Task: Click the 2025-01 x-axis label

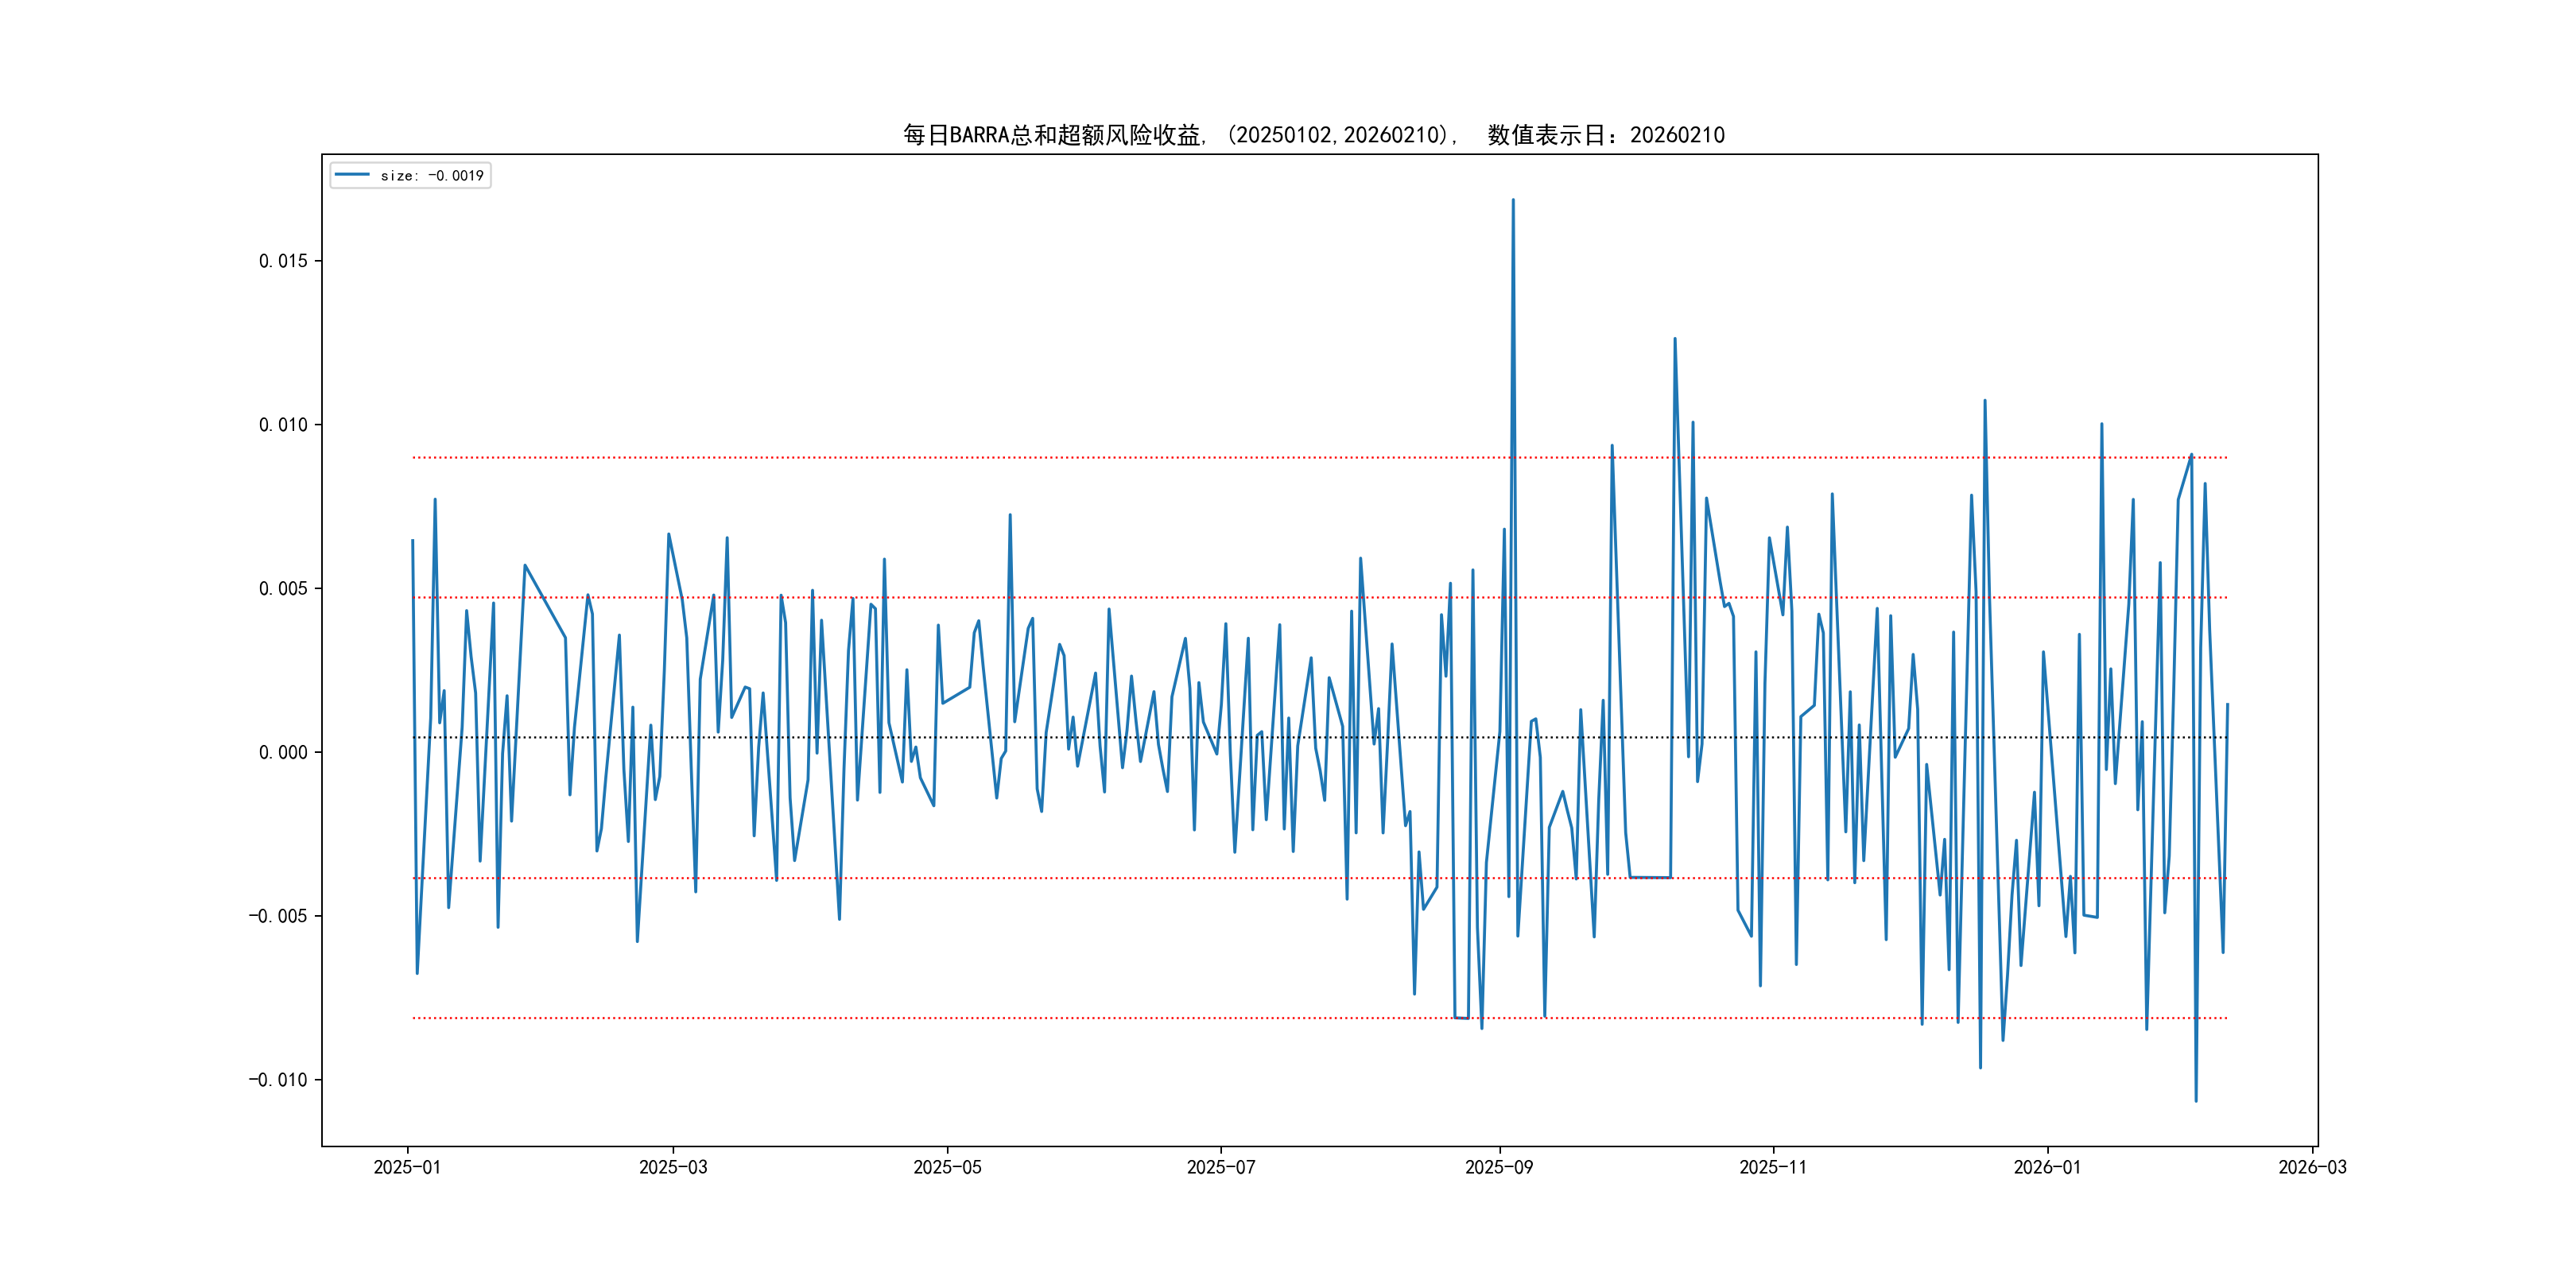Action: (x=407, y=1167)
